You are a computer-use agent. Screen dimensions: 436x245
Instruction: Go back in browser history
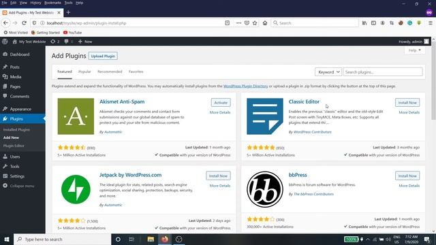coord(6,23)
